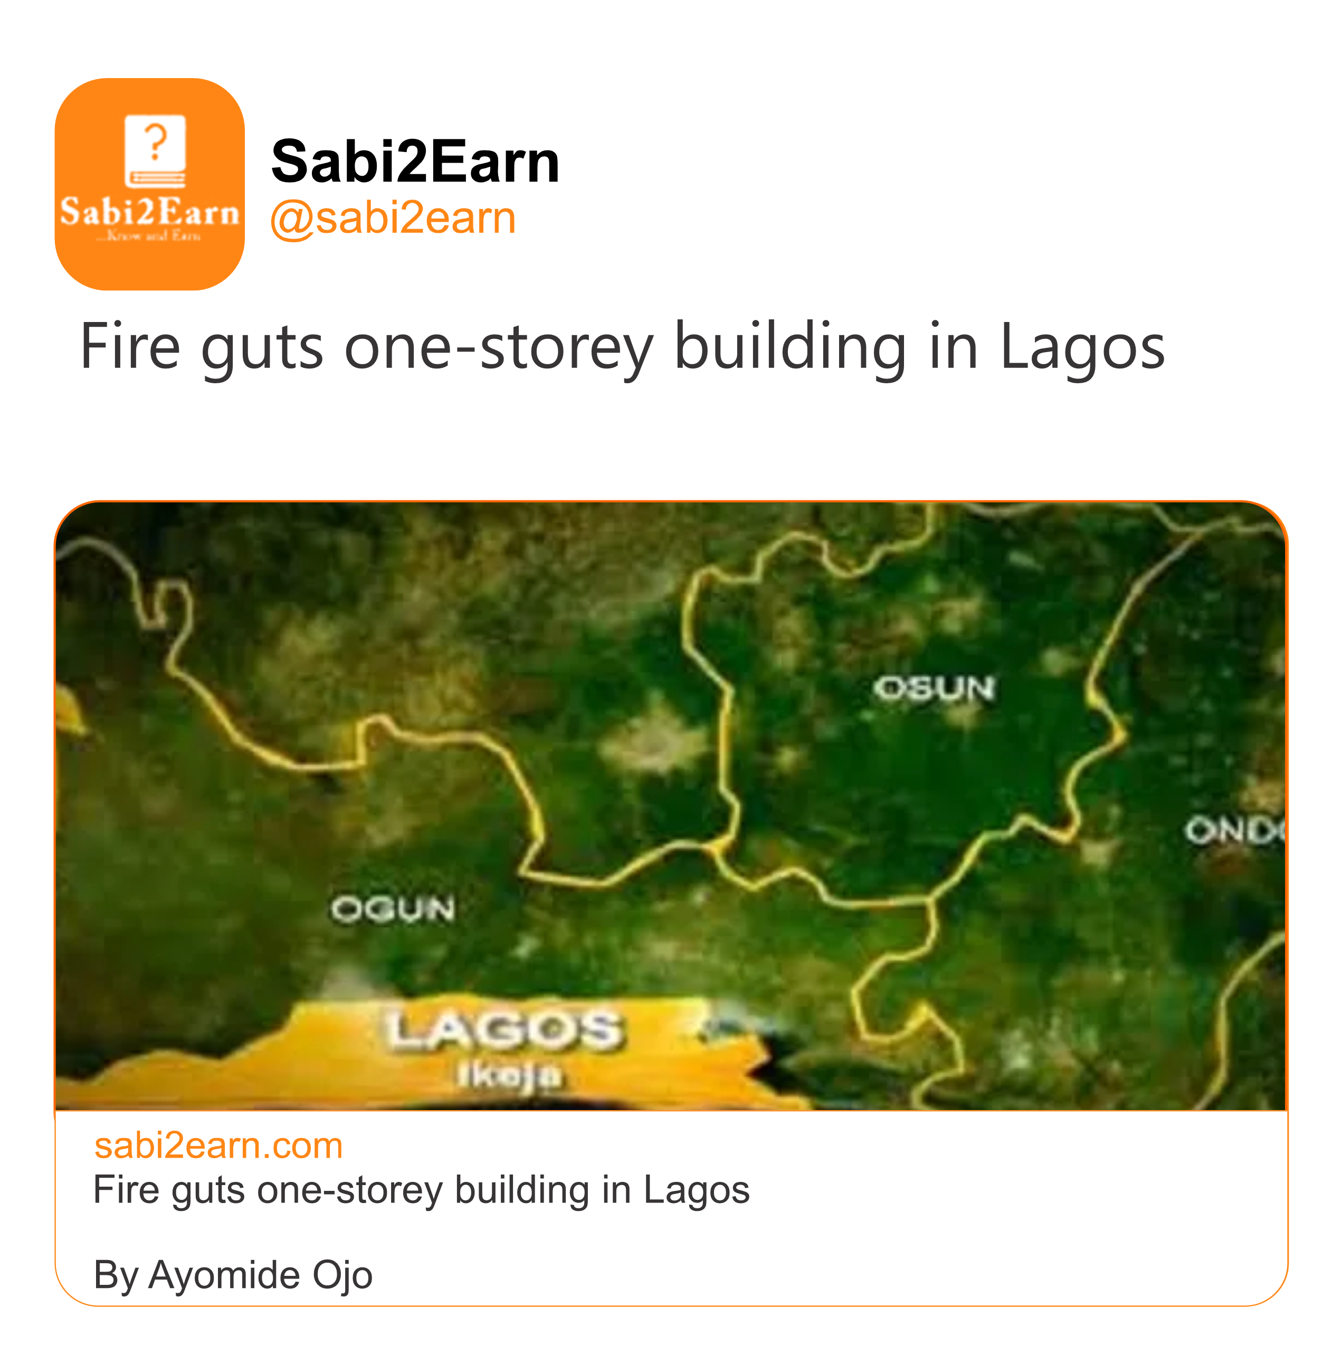The height and width of the screenshot is (1354, 1342).
Task: Click the author name Ayomide Ojo
Action: coord(260,1274)
